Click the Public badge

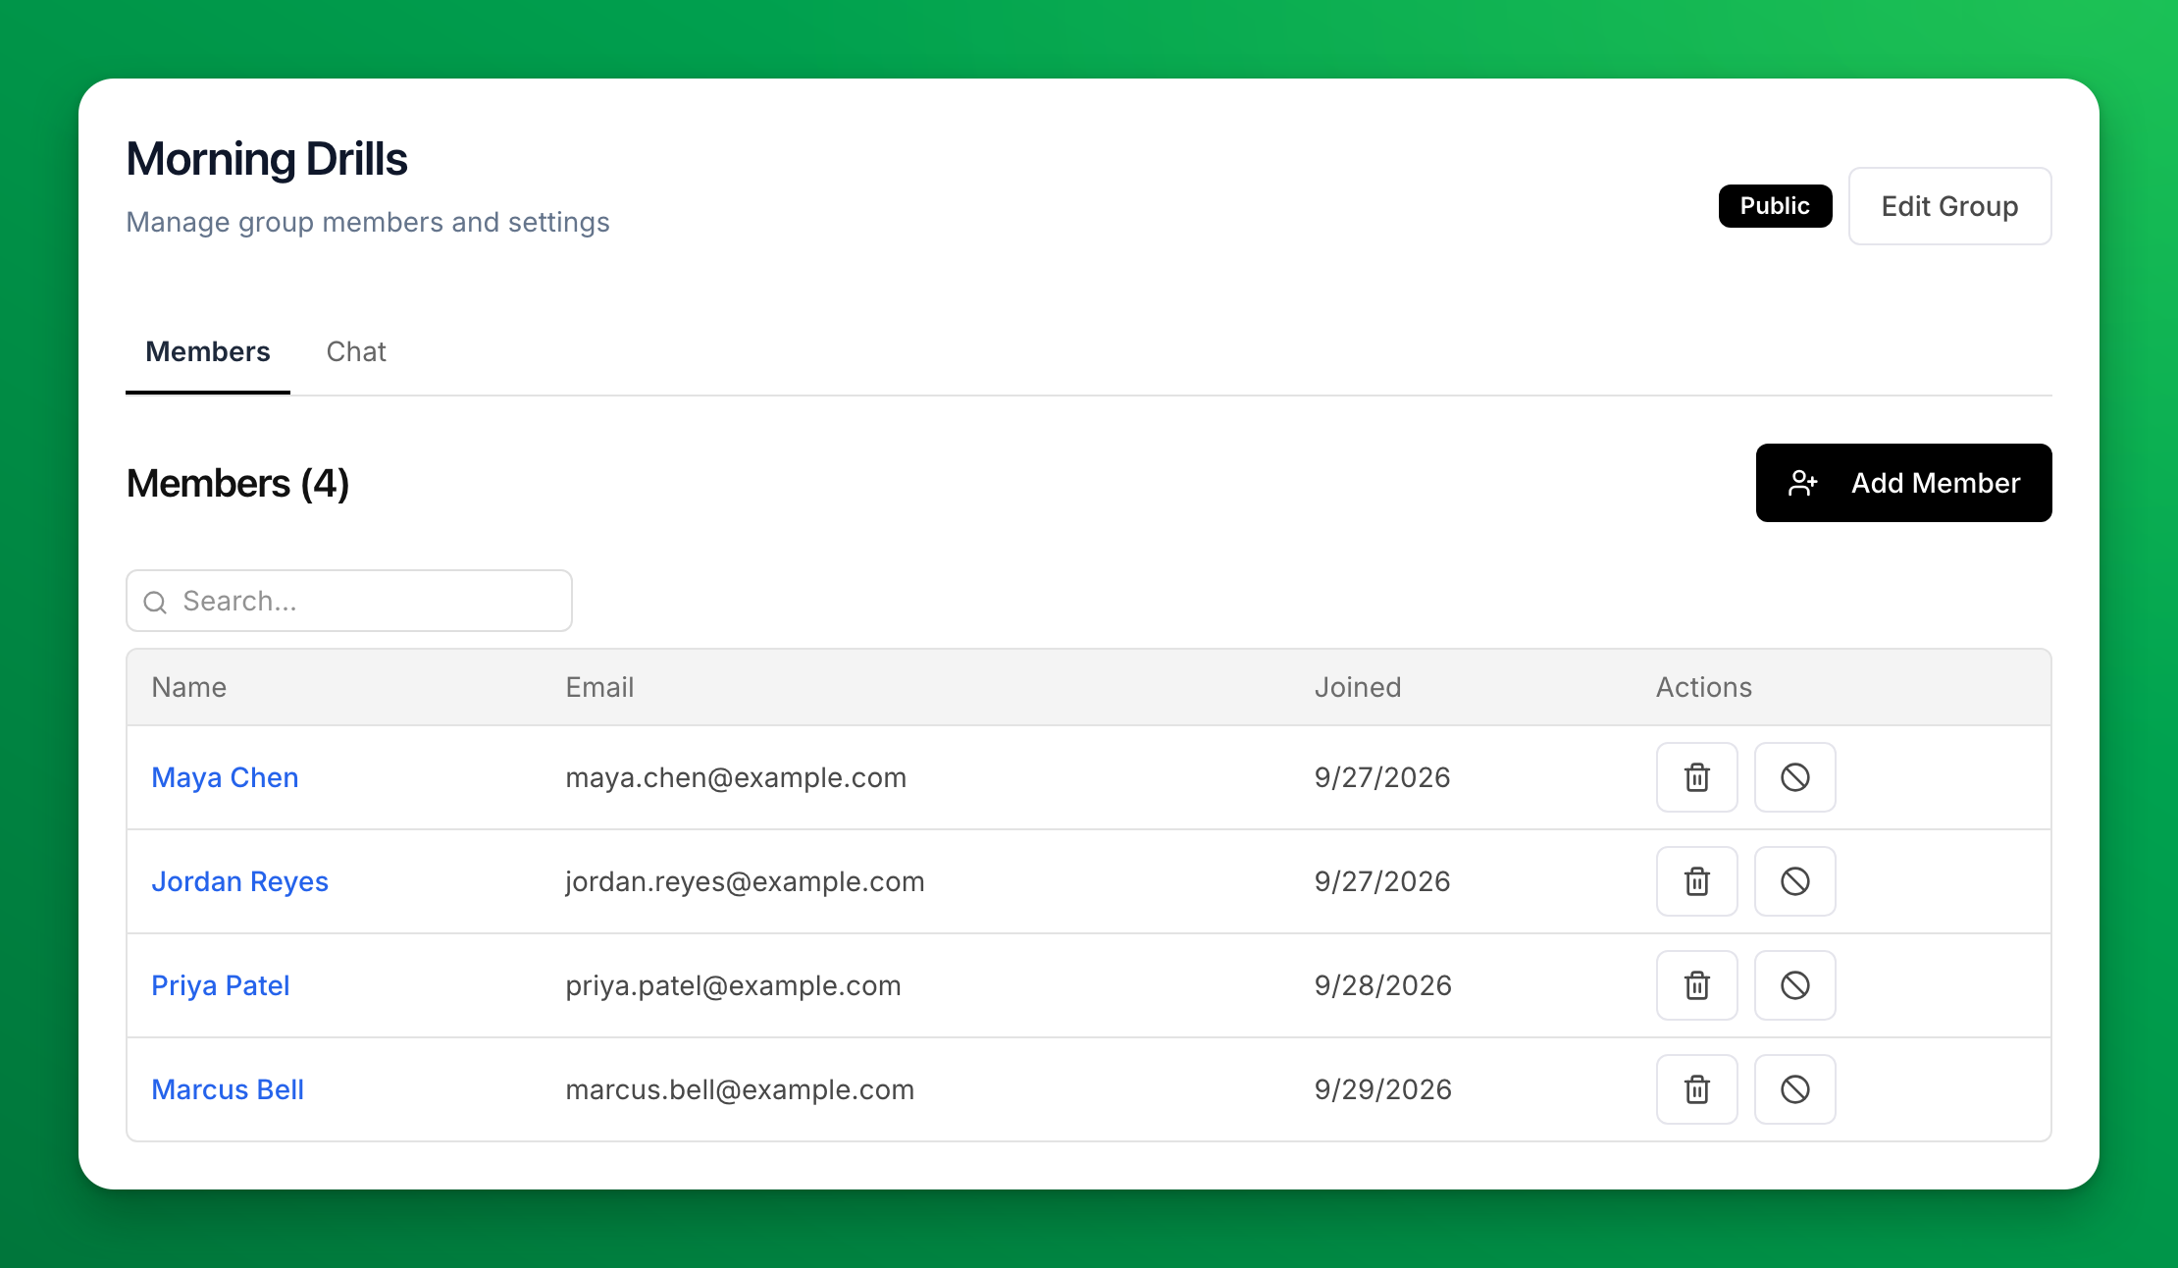[x=1775, y=206]
